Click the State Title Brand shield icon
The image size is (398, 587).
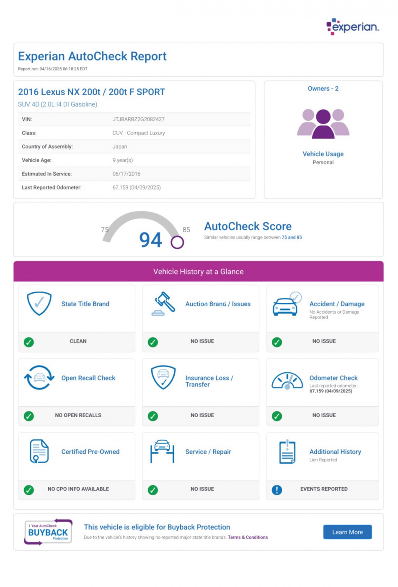tap(39, 304)
